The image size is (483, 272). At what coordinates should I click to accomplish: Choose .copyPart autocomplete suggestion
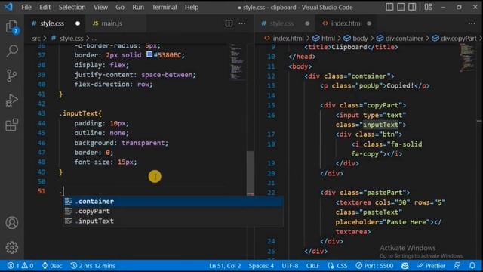point(173,211)
